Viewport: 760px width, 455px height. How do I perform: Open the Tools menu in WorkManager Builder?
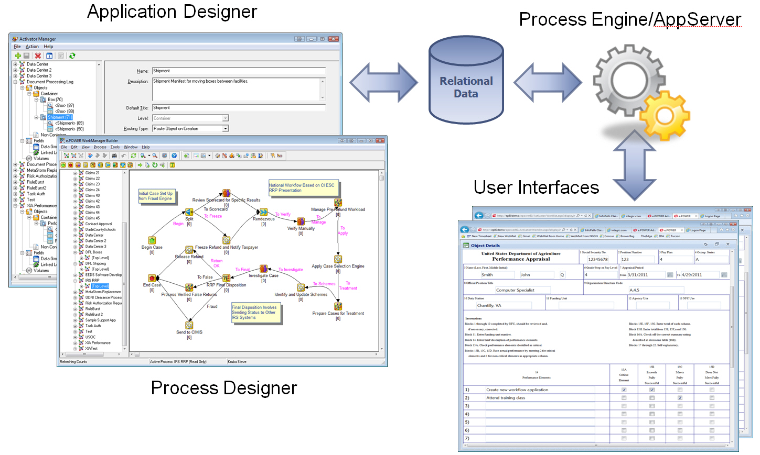[x=115, y=147]
